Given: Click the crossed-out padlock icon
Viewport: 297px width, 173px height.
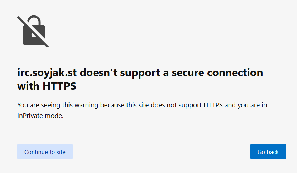Looking at the screenshot, I should tap(33, 31).
